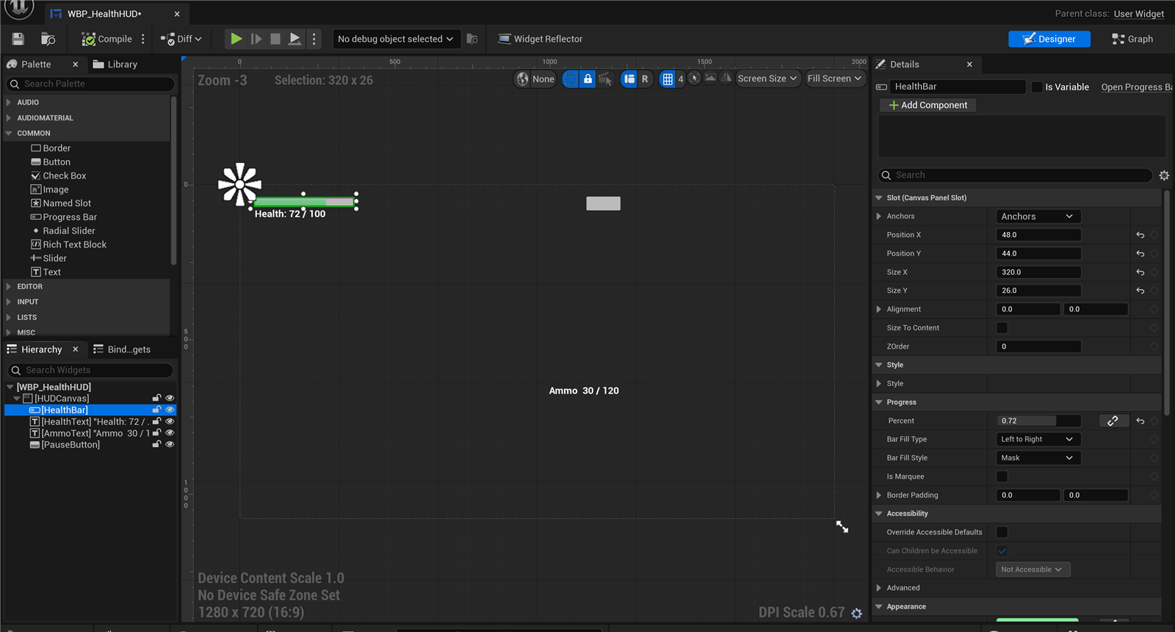The height and width of the screenshot is (632, 1175).
Task: Toggle the dashed outline display icon
Action: (571, 79)
